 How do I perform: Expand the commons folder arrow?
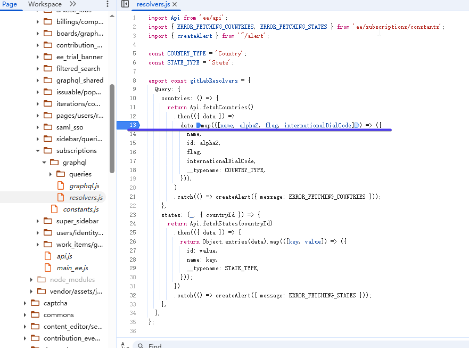[x=25, y=315]
